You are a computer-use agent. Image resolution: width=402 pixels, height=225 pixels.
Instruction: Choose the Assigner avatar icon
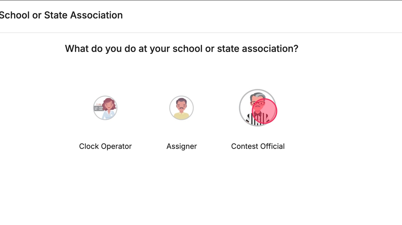pos(182,108)
